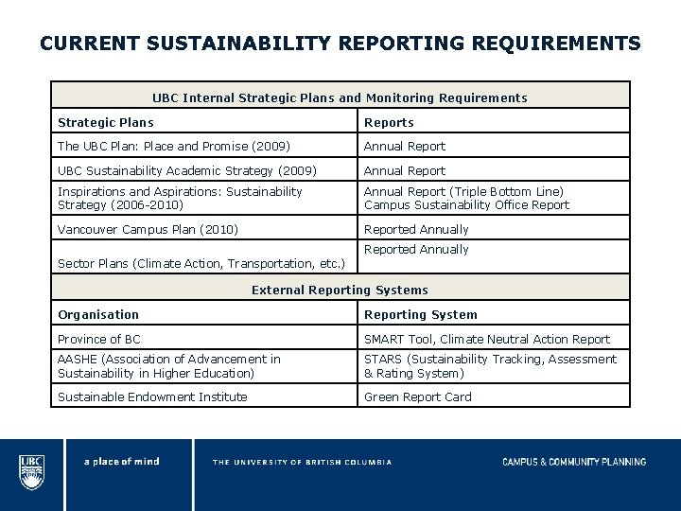This screenshot has height=511, width=681.
Task: Click the Green Report Card cell
Action: point(494,396)
